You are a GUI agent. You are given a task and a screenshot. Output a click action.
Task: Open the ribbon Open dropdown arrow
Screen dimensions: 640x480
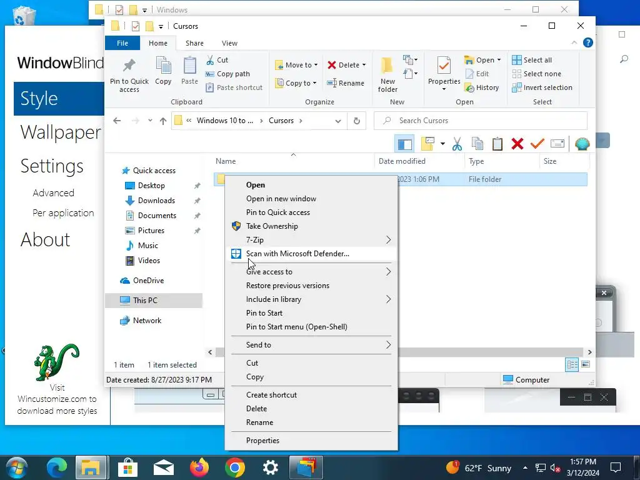click(x=499, y=60)
